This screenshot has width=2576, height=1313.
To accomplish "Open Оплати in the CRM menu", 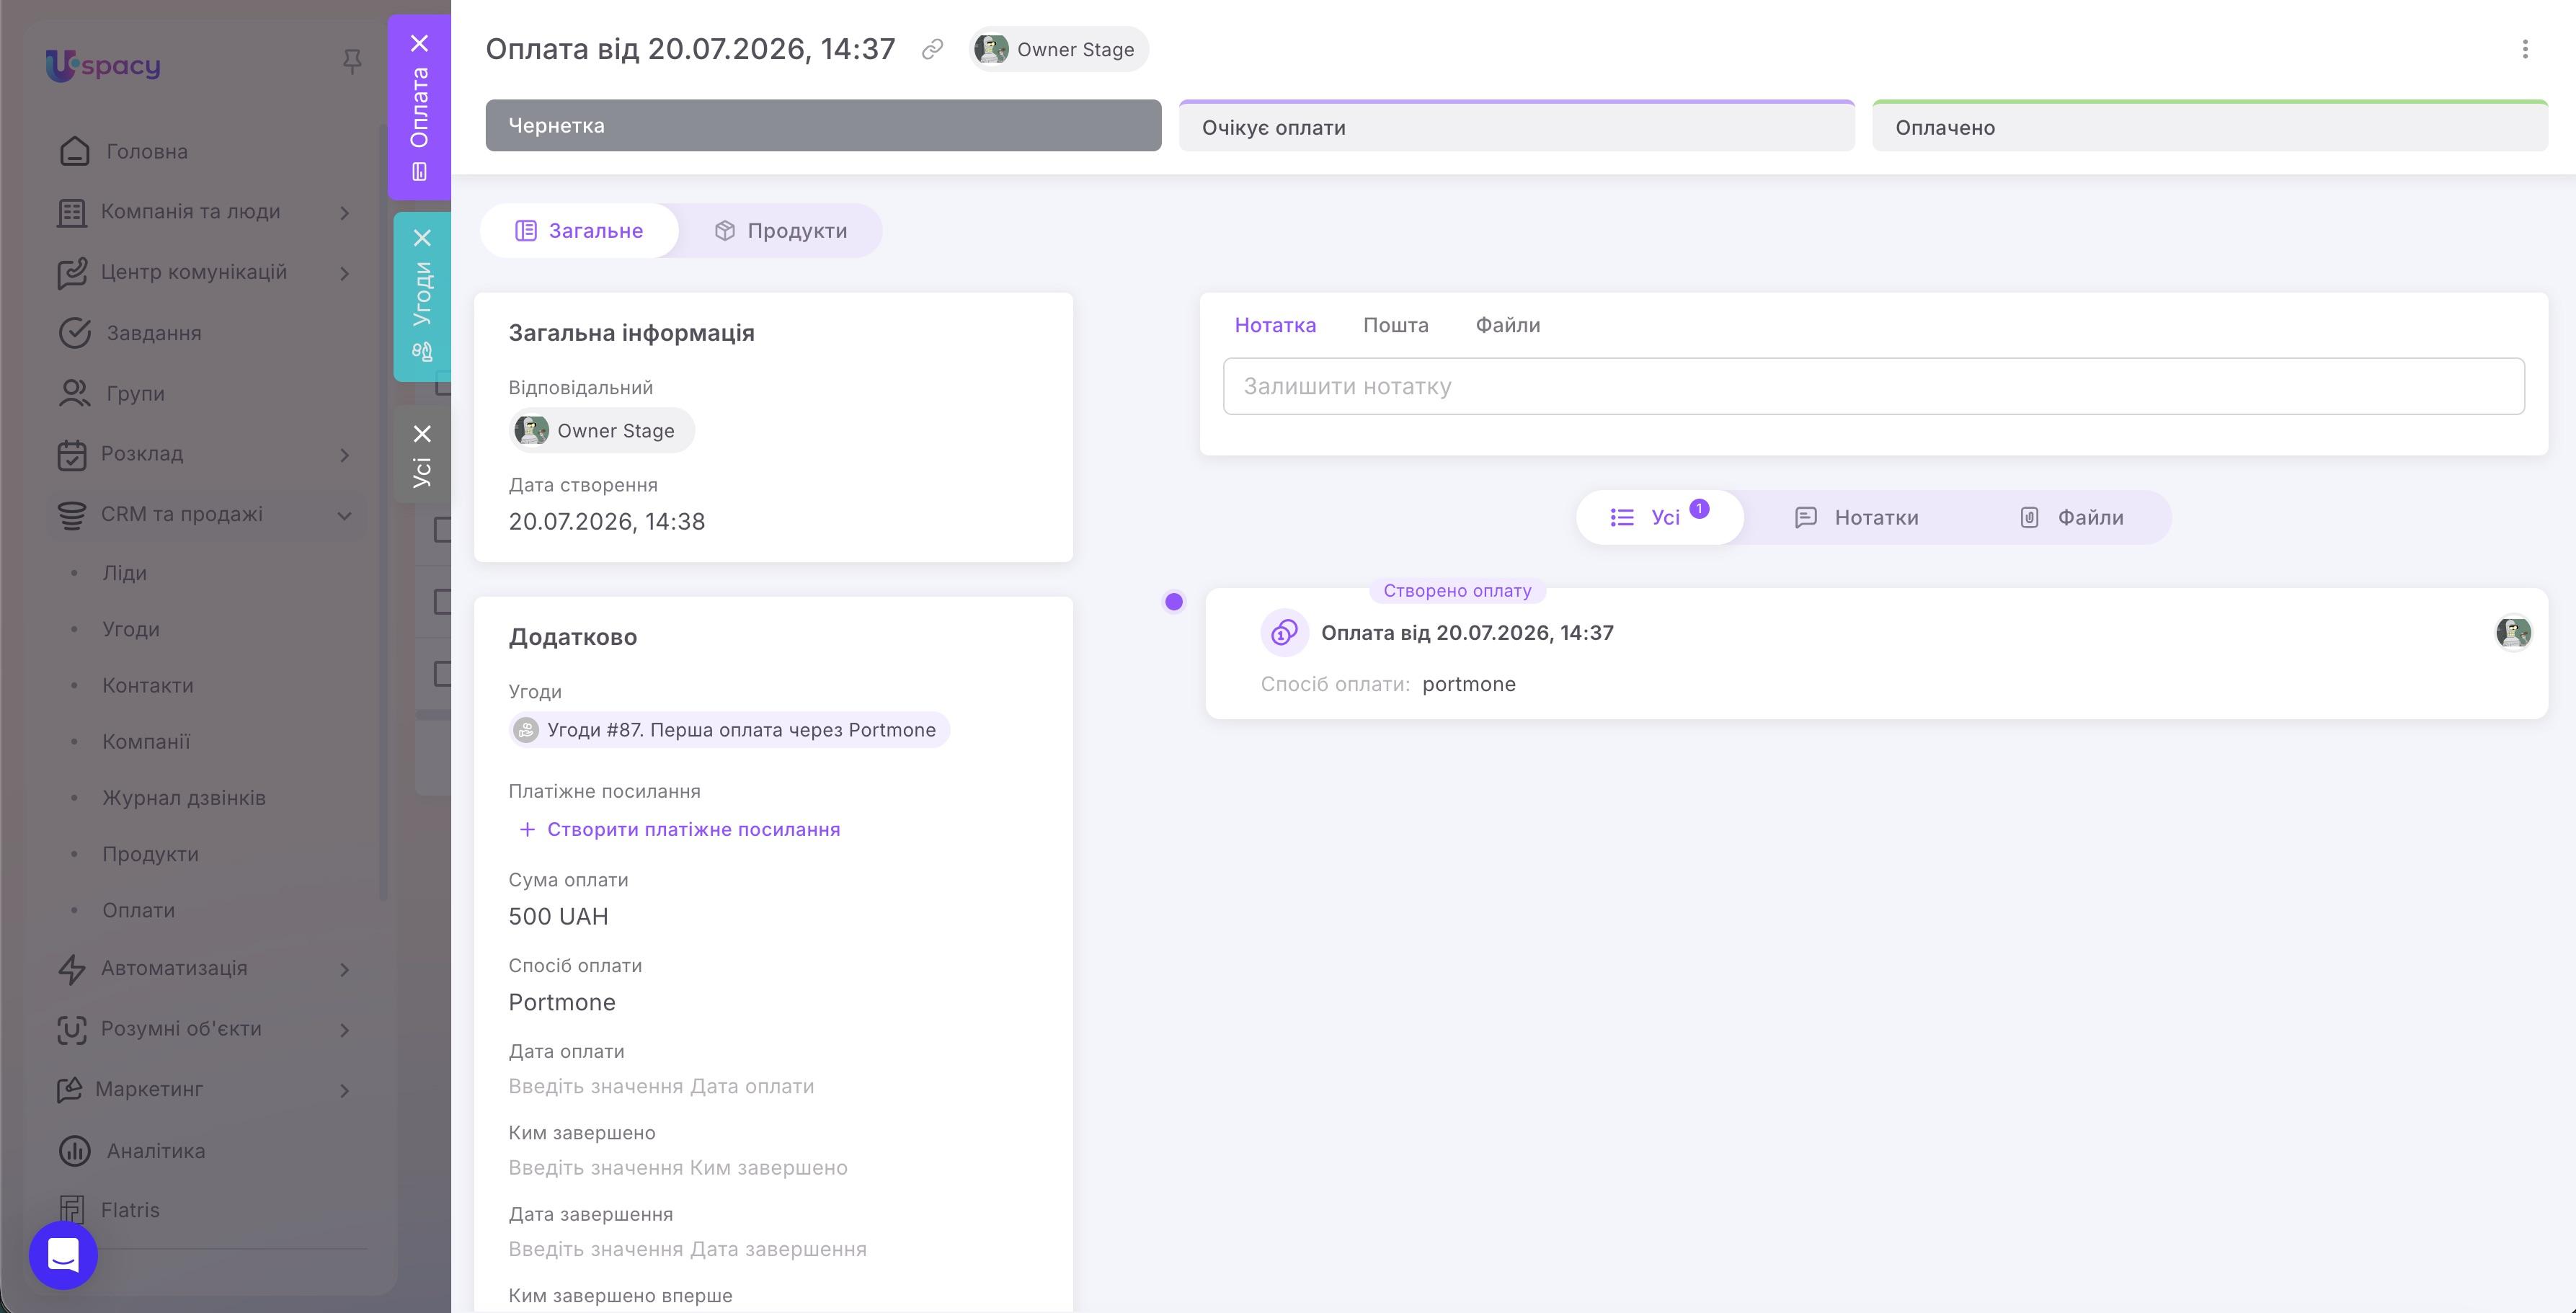I will pyautogui.click(x=138, y=910).
